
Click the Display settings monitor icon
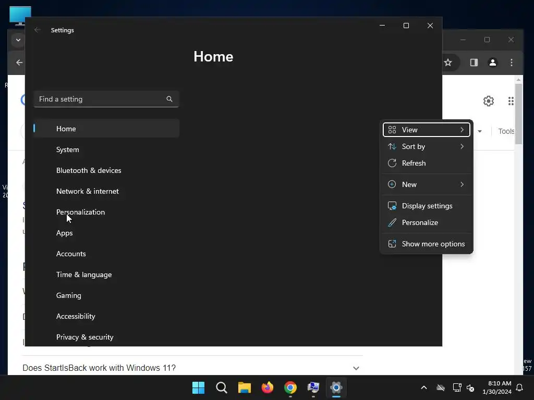392,206
